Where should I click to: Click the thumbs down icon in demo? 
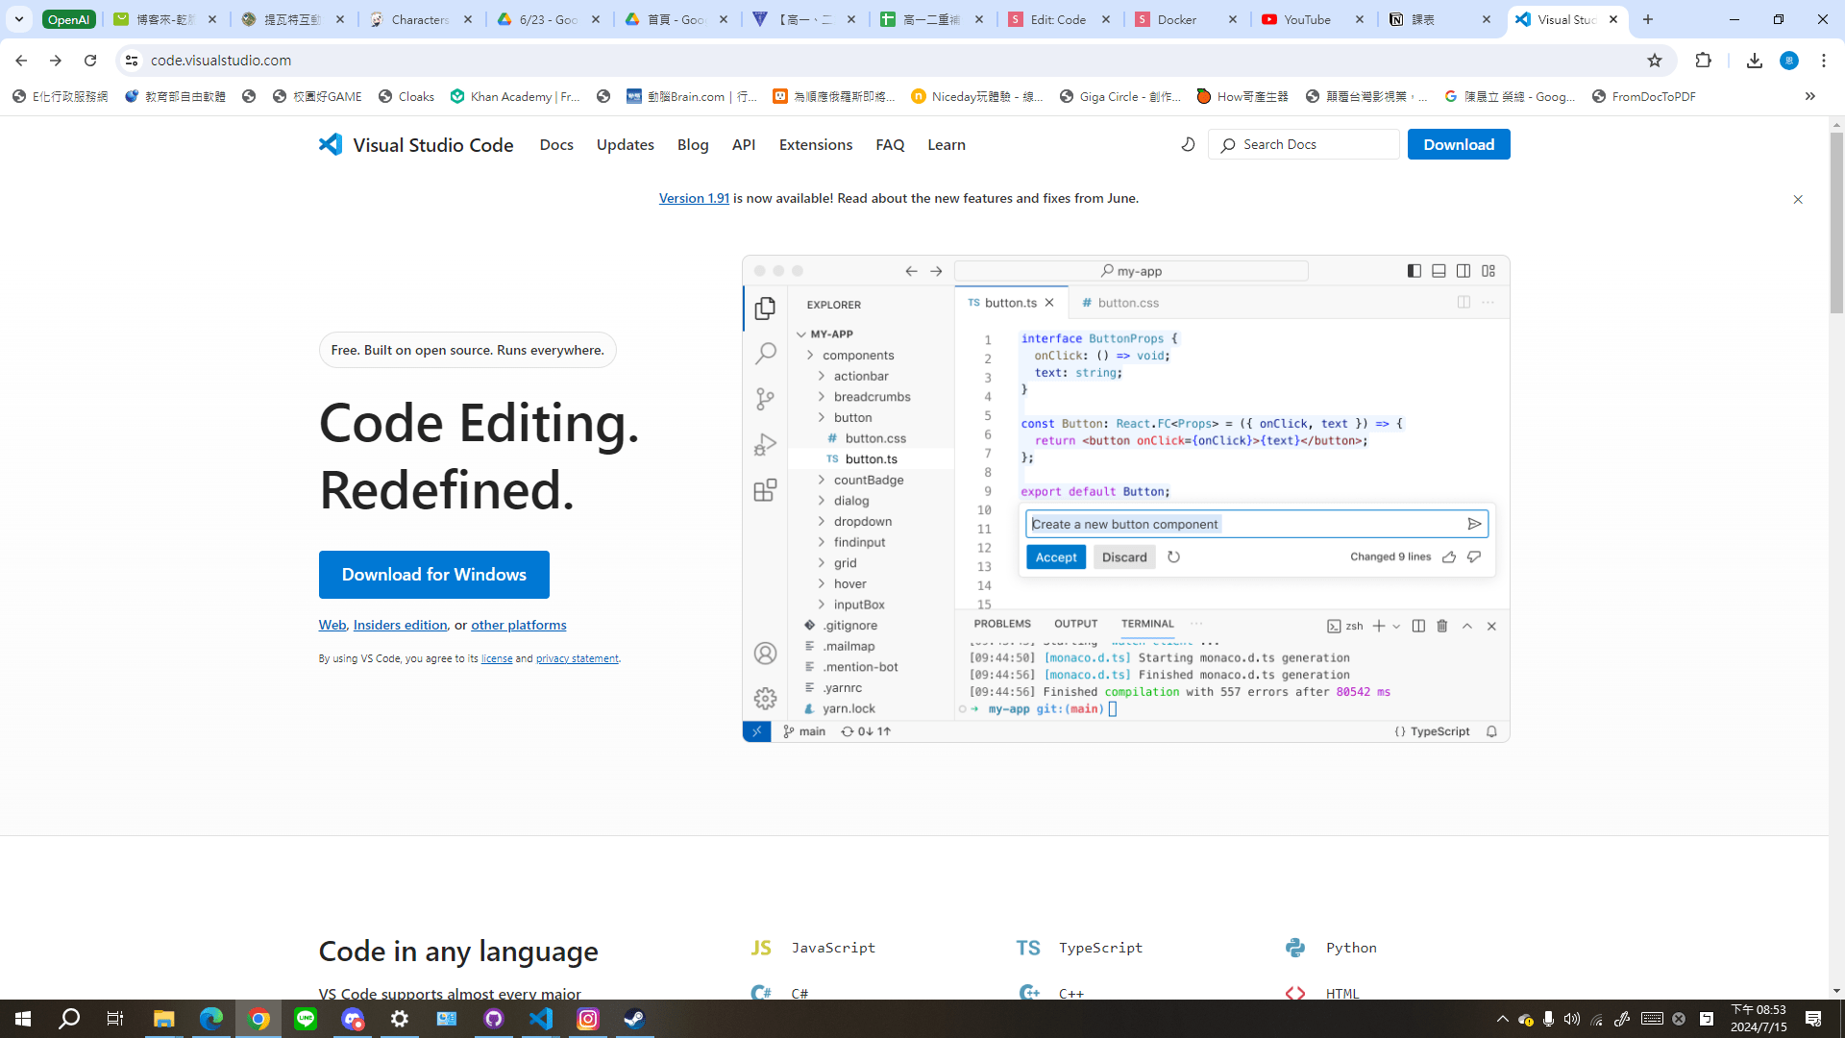[1474, 556]
